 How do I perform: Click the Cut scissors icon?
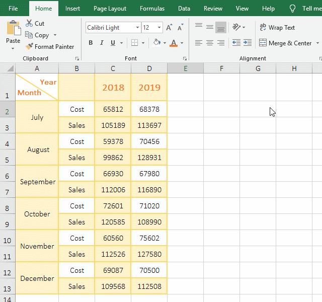point(29,24)
